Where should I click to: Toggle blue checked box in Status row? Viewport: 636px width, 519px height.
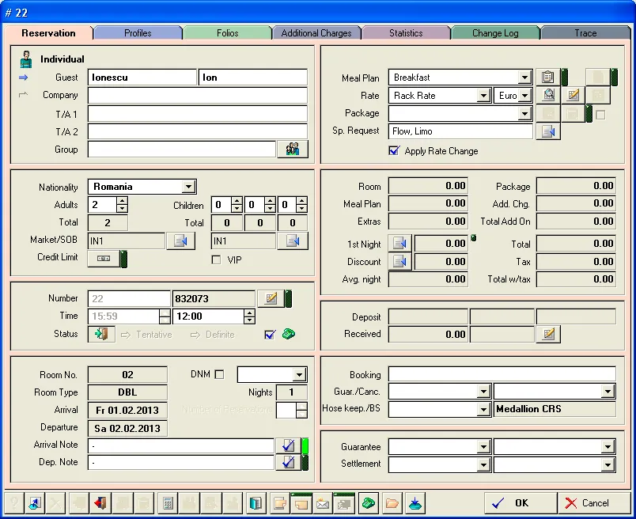(x=270, y=335)
